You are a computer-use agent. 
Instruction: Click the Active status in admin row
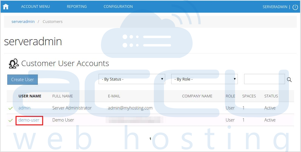pyautogui.click(x=270, y=108)
